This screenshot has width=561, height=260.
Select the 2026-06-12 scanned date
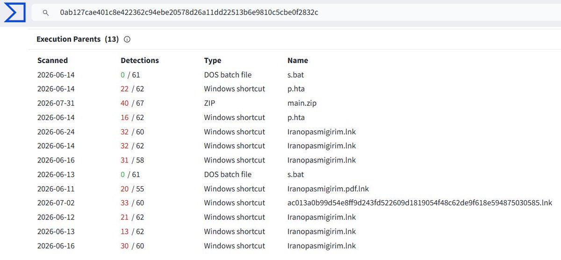tap(56, 217)
